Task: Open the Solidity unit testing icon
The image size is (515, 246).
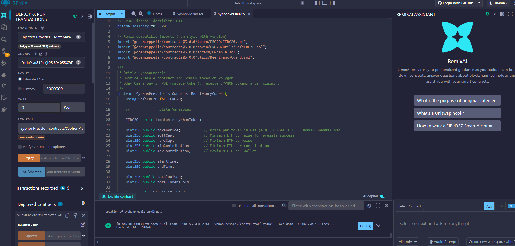Action: (4, 98)
